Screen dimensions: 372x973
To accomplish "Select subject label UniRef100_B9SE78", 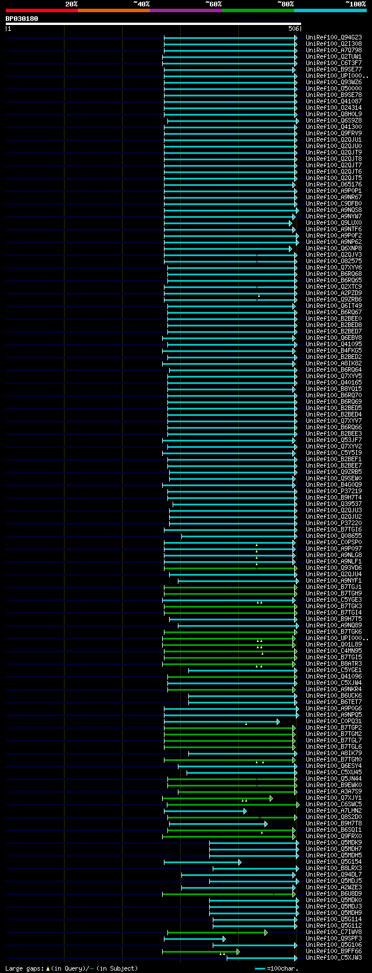I will pos(334,95).
